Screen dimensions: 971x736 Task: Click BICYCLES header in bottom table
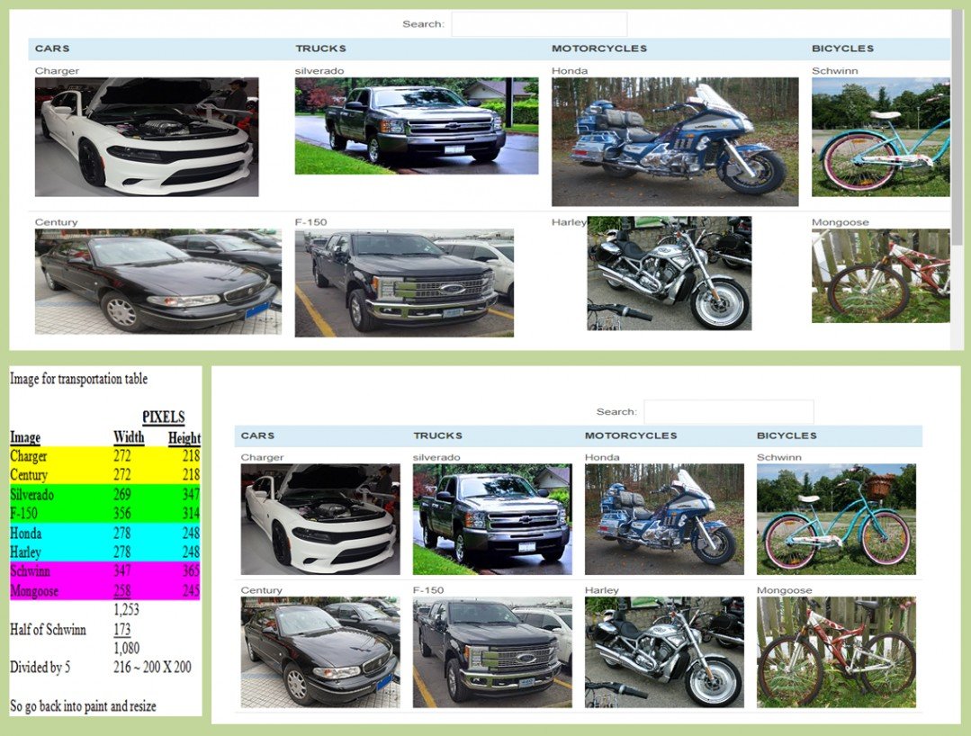coord(787,435)
